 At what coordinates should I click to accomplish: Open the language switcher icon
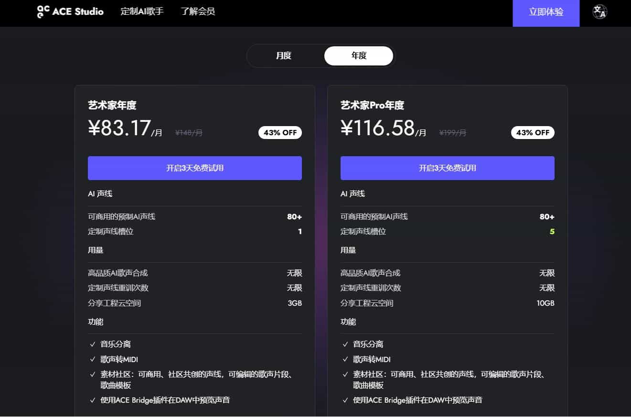(600, 12)
